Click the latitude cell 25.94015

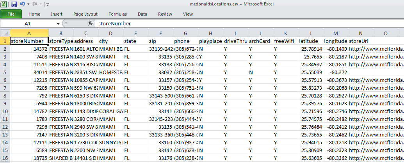(x=311, y=142)
